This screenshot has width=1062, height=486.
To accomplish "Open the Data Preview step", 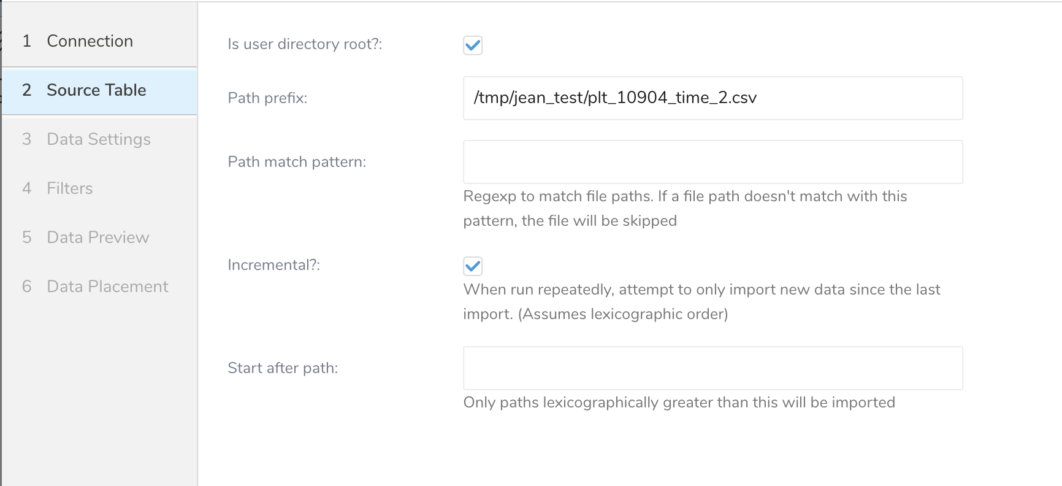I will click(97, 237).
